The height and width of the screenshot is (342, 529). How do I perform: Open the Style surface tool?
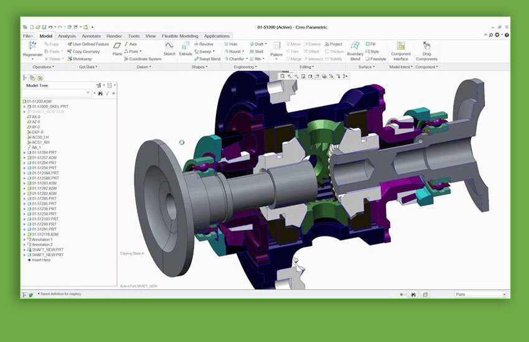372,52
